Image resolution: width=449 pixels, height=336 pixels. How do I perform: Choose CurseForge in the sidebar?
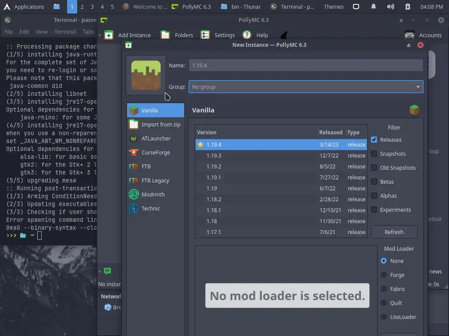pyautogui.click(x=156, y=152)
